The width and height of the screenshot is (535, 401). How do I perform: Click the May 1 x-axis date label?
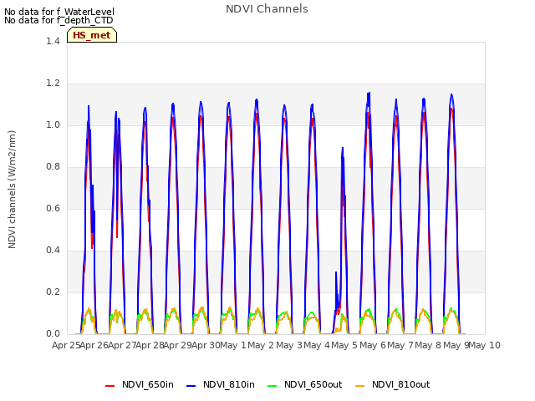pos(233,345)
